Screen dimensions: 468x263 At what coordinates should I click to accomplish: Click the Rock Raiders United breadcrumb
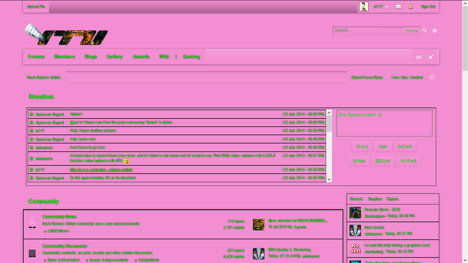(44, 77)
